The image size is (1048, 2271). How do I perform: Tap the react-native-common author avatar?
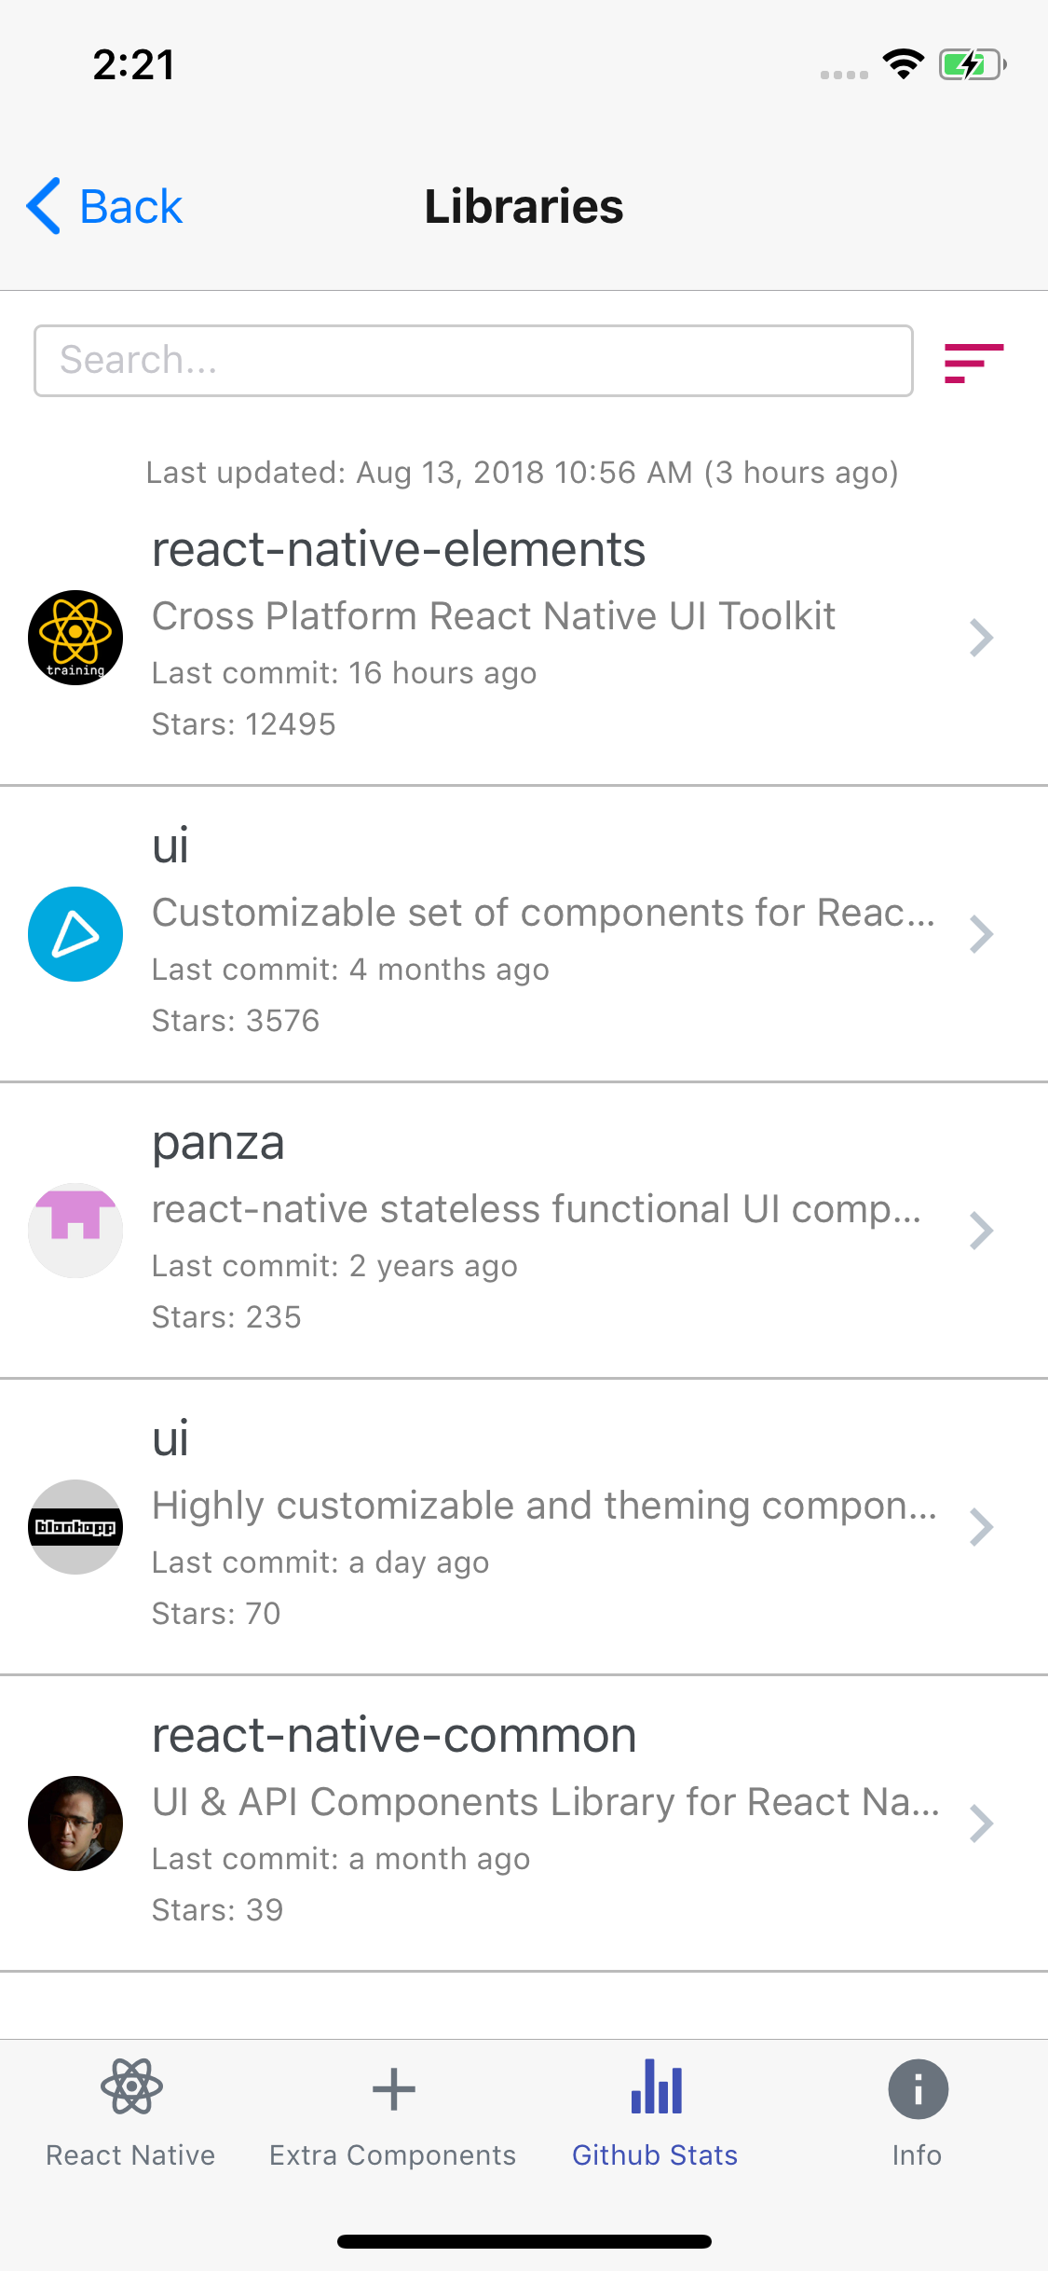(75, 1823)
